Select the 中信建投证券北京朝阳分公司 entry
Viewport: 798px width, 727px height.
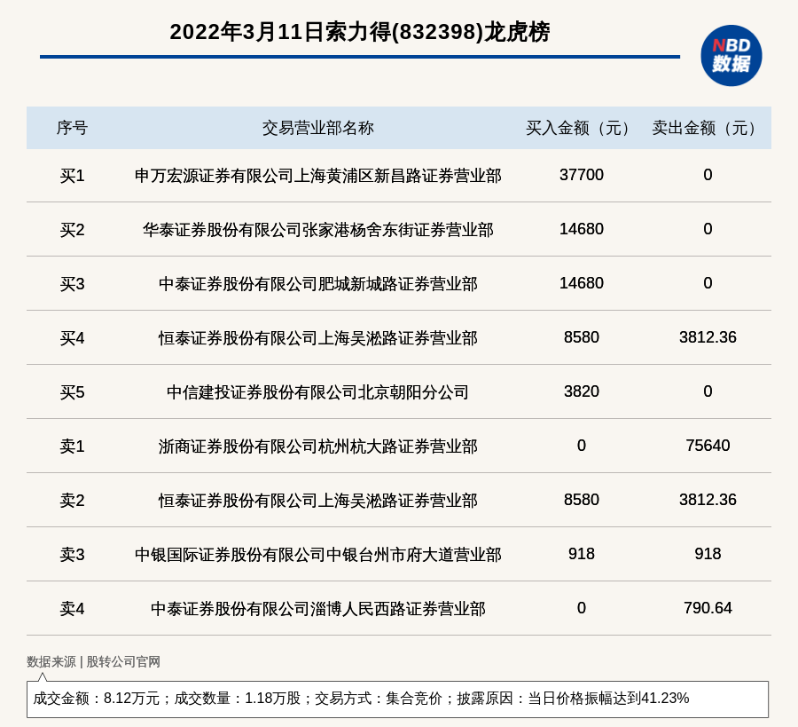click(x=317, y=392)
